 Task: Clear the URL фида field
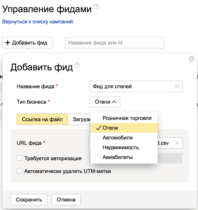177,143
